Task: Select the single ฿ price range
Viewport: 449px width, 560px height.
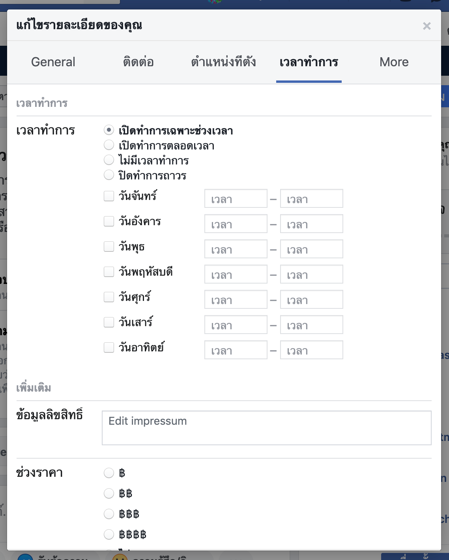Action: [x=109, y=473]
